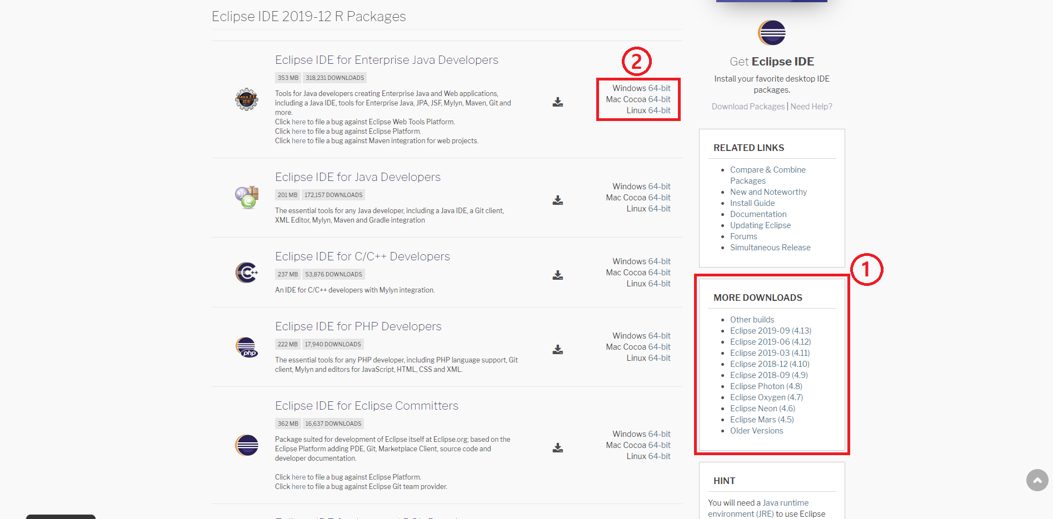The width and height of the screenshot is (1053, 519).
Task: Open Eclipse IDE for Java Developers title
Action: coord(358,177)
